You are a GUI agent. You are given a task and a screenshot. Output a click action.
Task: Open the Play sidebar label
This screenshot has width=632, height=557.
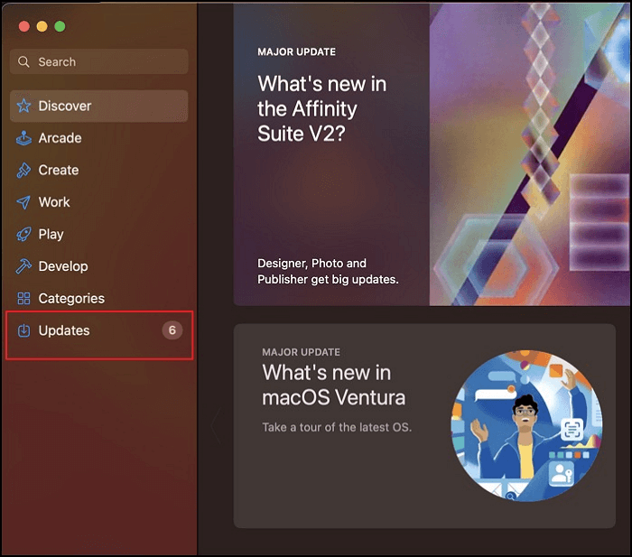51,234
